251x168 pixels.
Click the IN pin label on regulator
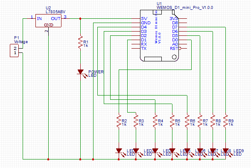(39, 18)
